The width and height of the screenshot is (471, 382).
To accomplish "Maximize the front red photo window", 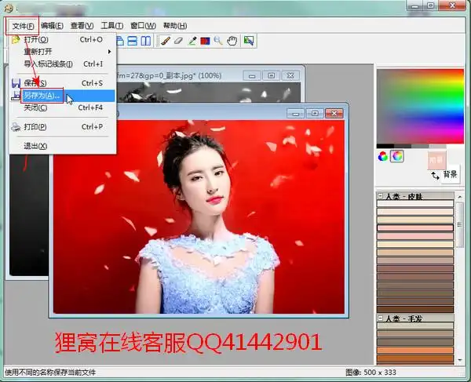I will [x=315, y=114].
